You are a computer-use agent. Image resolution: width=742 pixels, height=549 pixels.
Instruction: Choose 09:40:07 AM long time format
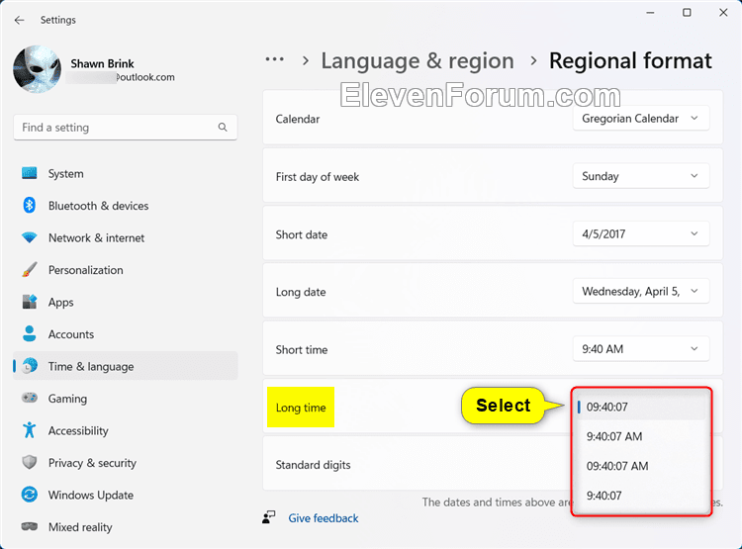641,466
